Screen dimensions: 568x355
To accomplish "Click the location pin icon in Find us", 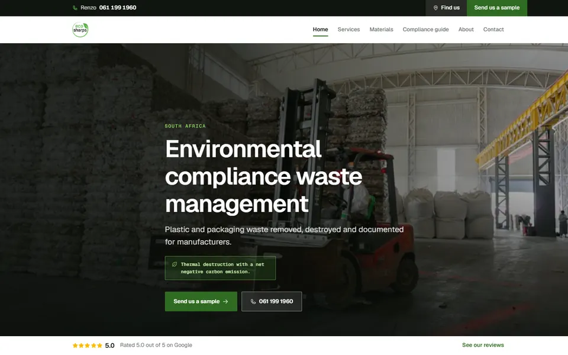I will tap(436, 8).
